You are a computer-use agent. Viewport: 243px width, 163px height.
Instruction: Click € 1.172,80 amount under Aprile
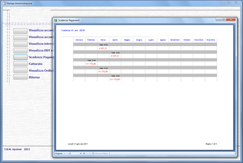115,79
